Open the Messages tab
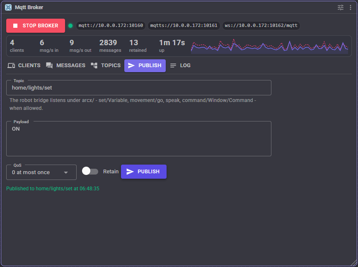358x267 pixels. pyautogui.click(x=66, y=66)
